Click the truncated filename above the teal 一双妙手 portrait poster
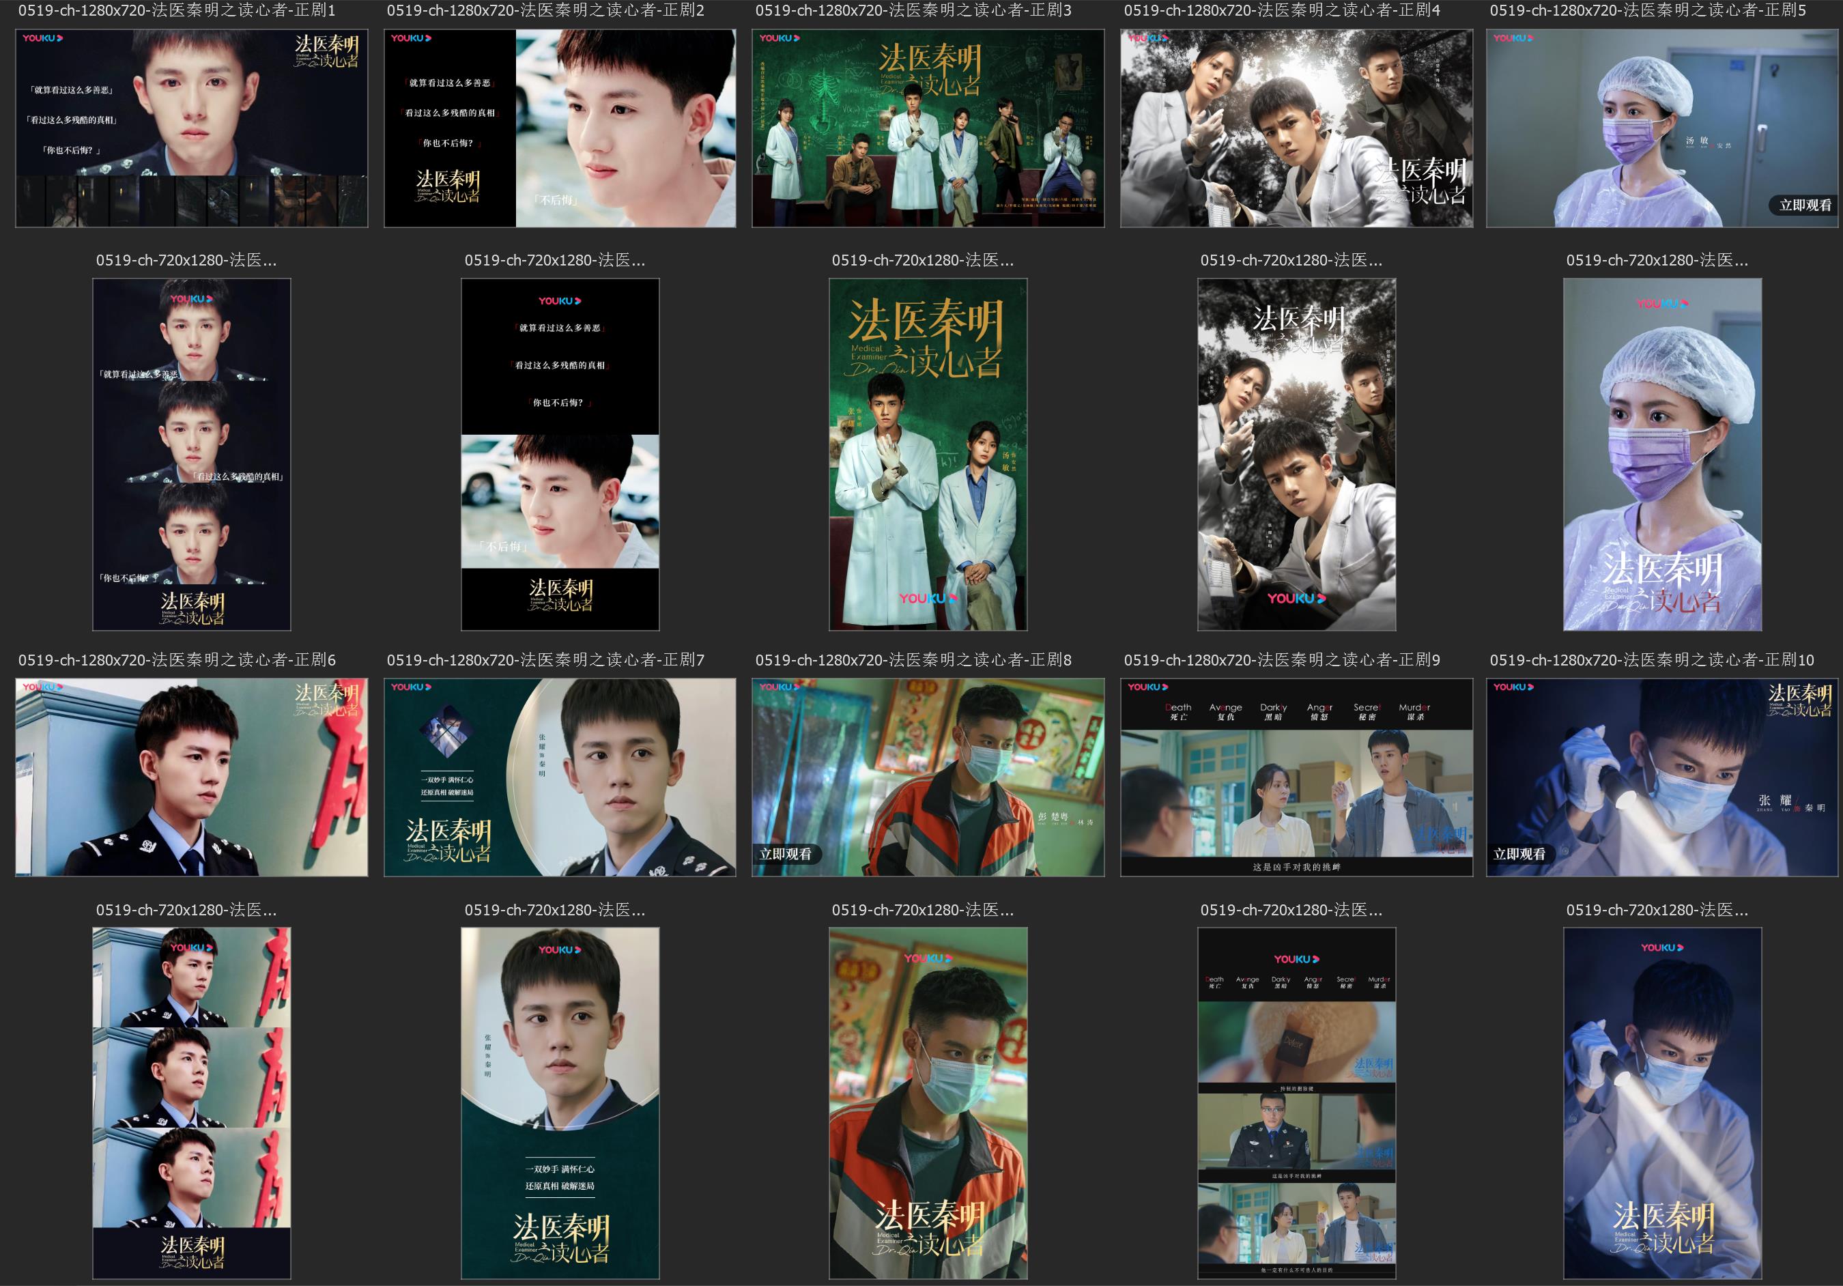The width and height of the screenshot is (1843, 1286). [x=555, y=911]
